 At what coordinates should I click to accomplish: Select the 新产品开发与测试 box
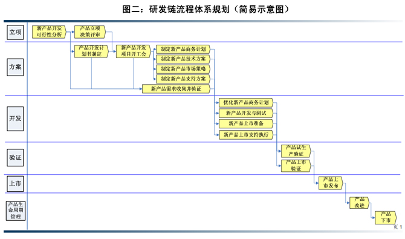[246, 113]
